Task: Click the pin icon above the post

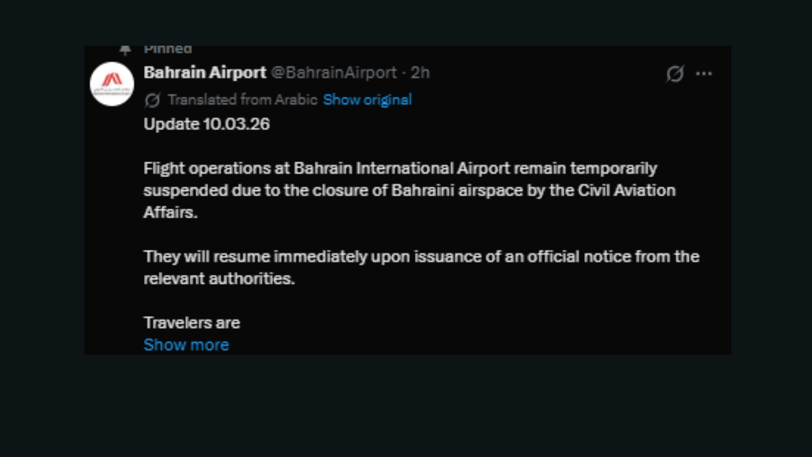Action: coord(125,50)
